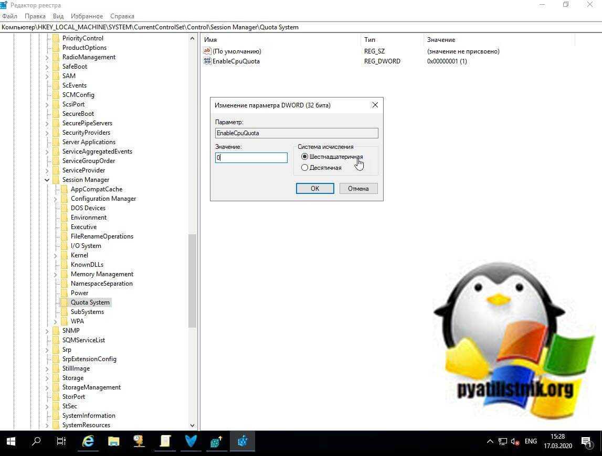Select the DOS Devices key
Image resolution: width=602 pixels, height=456 pixels.
pos(88,208)
